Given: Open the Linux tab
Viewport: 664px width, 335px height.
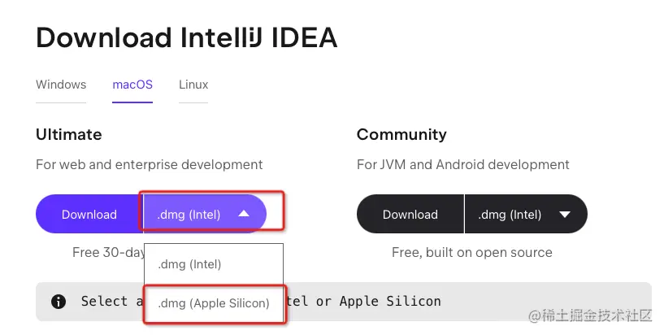Looking at the screenshot, I should tap(193, 85).
